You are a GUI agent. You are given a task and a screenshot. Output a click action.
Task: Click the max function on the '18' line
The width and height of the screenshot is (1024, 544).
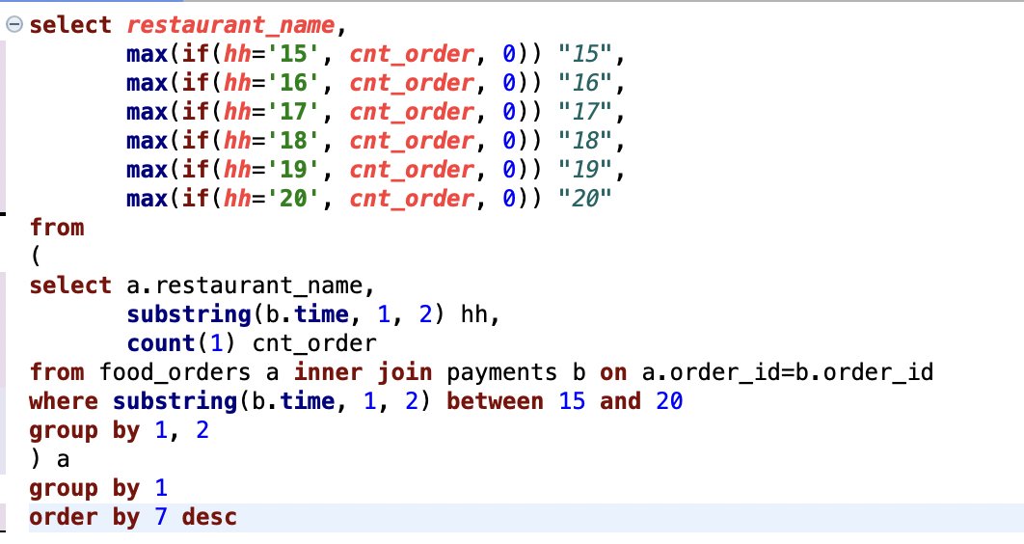[147, 141]
